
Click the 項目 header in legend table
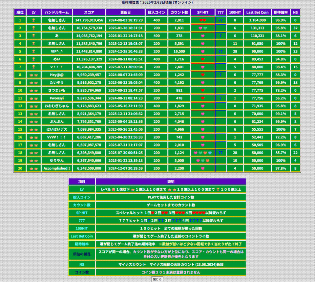tap(82, 182)
